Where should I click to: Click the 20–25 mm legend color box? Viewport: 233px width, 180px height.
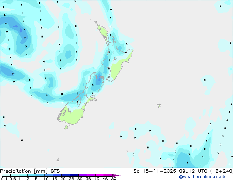pyautogui.click(x=65, y=175)
